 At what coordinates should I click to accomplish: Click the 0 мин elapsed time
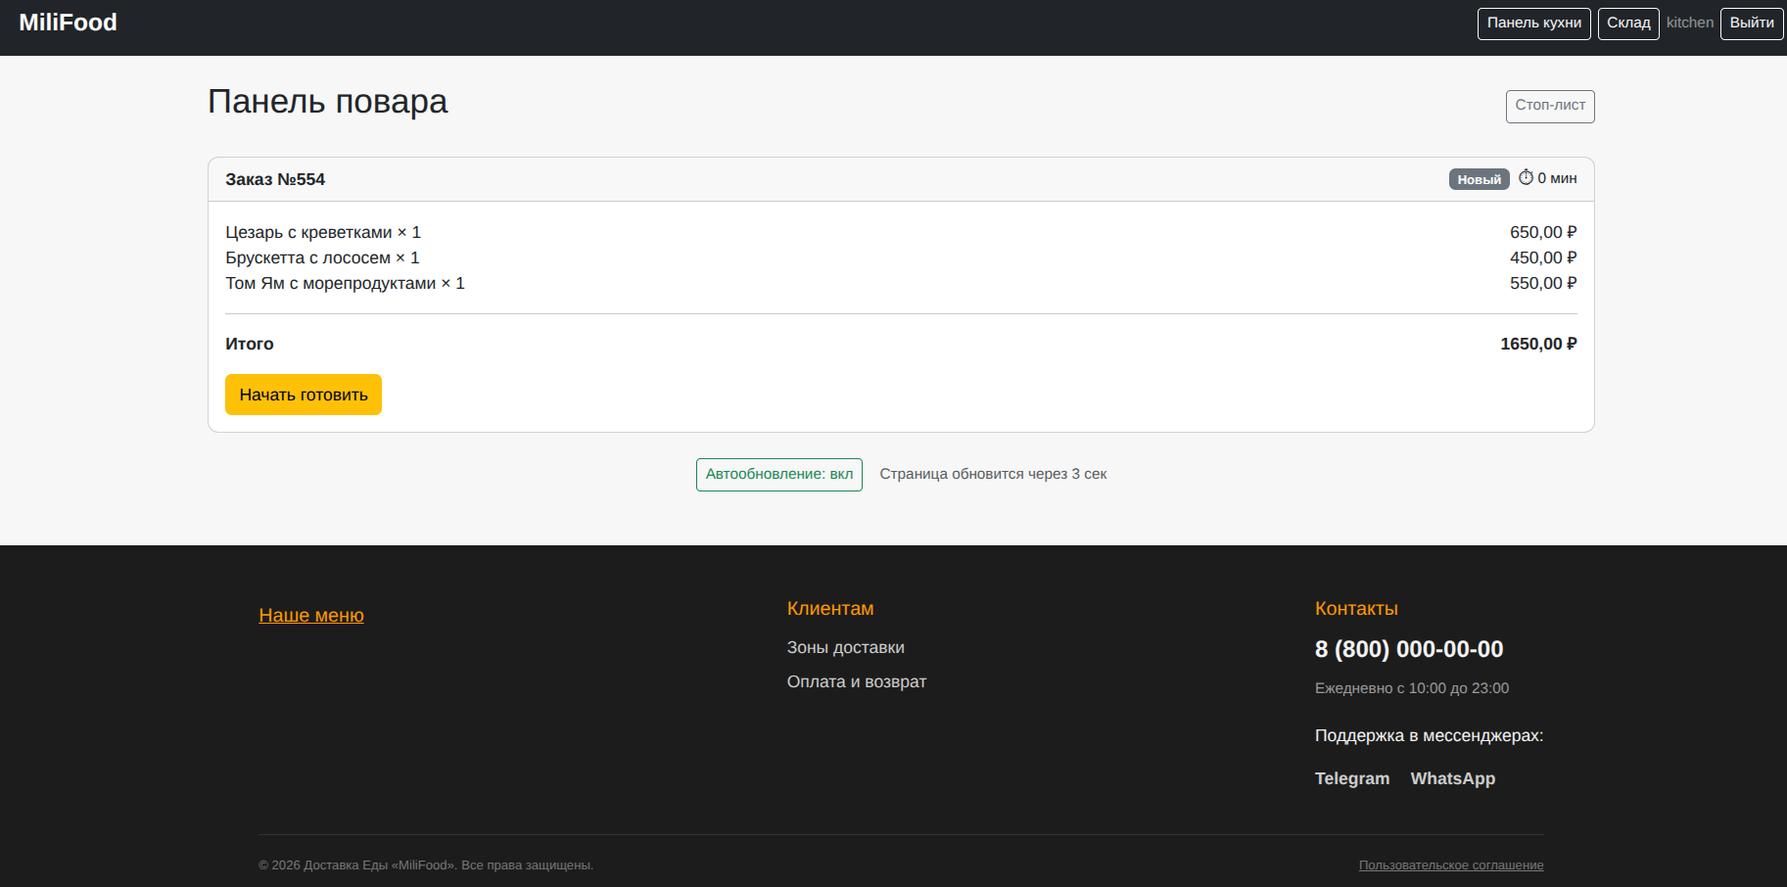[x=1557, y=178]
